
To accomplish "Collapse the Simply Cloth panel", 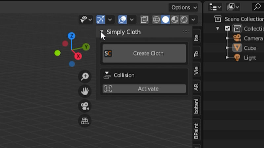I will pyautogui.click(x=102, y=31).
